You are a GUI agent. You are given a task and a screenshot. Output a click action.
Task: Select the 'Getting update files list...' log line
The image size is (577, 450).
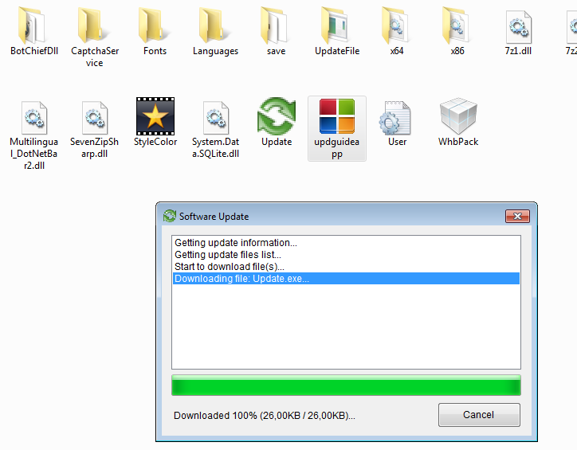point(227,255)
